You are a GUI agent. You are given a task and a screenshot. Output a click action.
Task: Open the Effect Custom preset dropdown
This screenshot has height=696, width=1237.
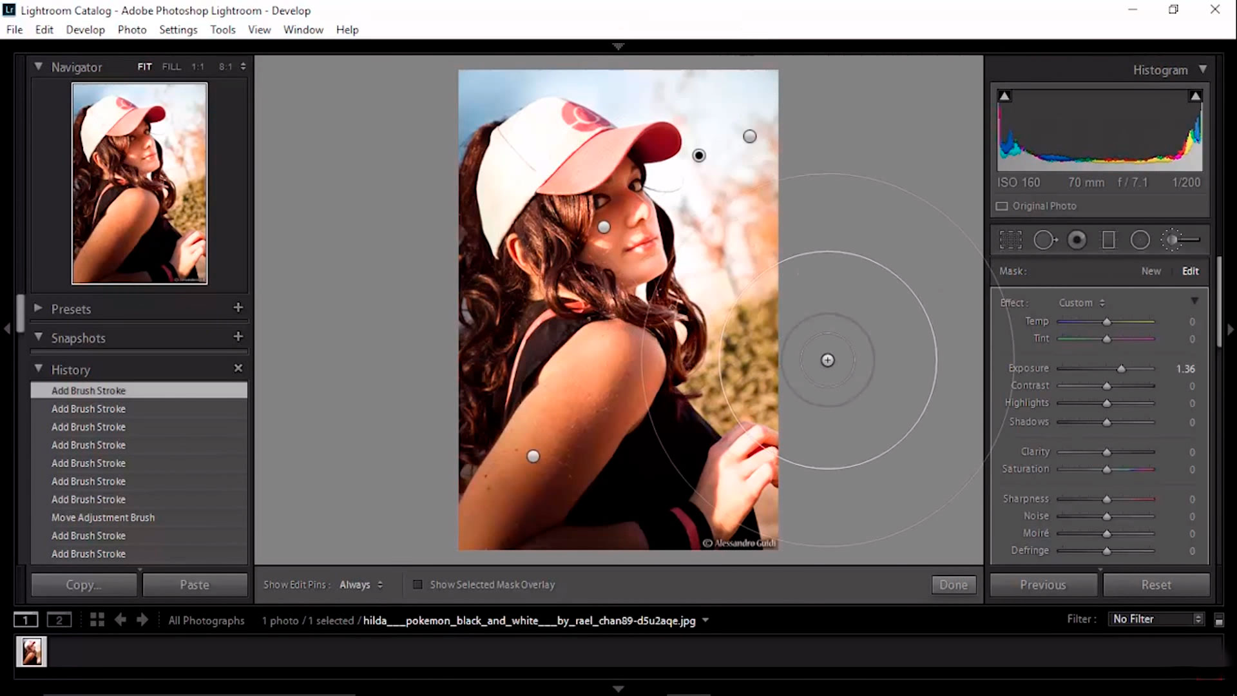coord(1082,303)
